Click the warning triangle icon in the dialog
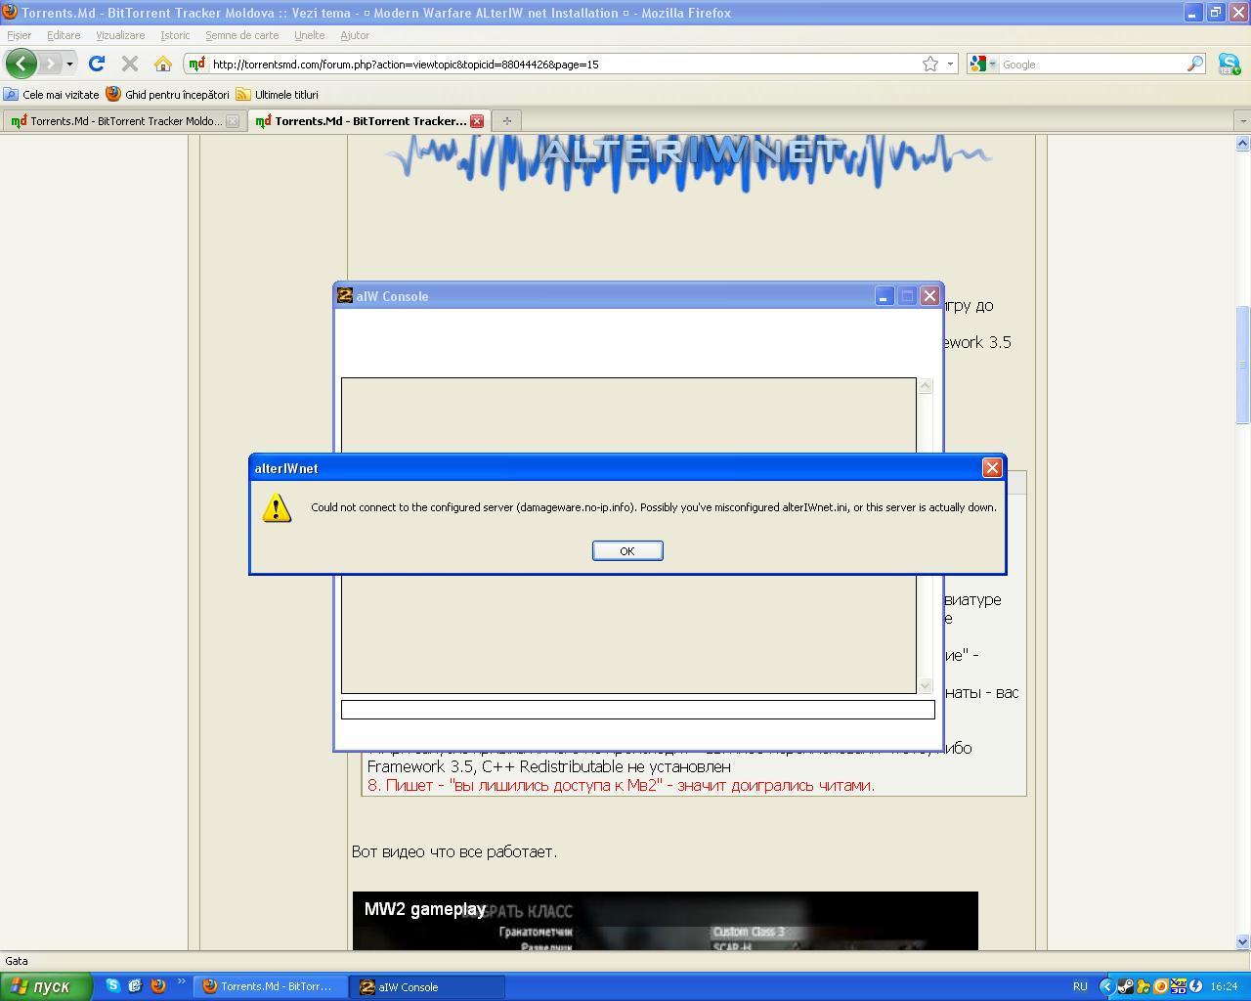The height and width of the screenshot is (1001, 1251). (x=277, y=507)
